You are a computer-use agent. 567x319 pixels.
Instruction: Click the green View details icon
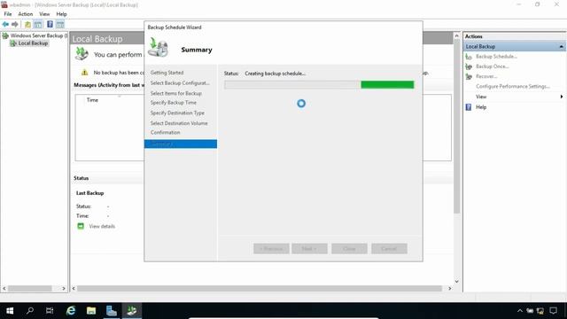81,226
